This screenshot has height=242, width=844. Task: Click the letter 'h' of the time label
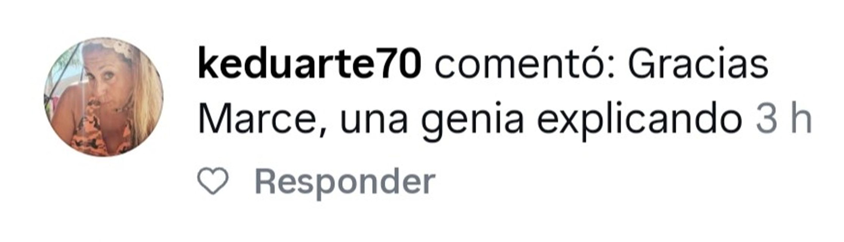click(801, 119)
